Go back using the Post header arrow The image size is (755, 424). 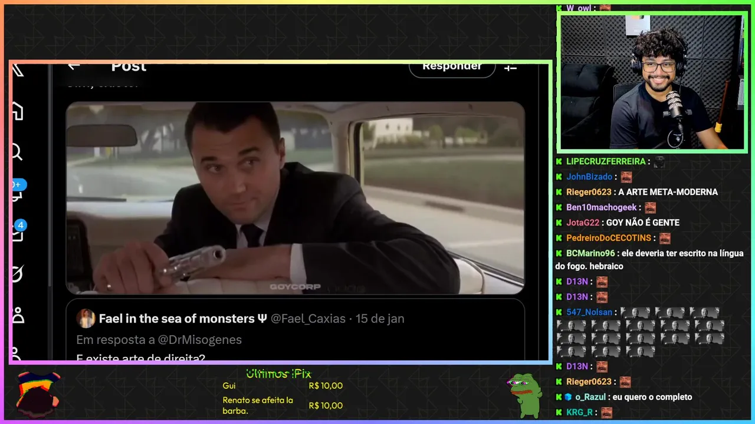coord(74,66)
